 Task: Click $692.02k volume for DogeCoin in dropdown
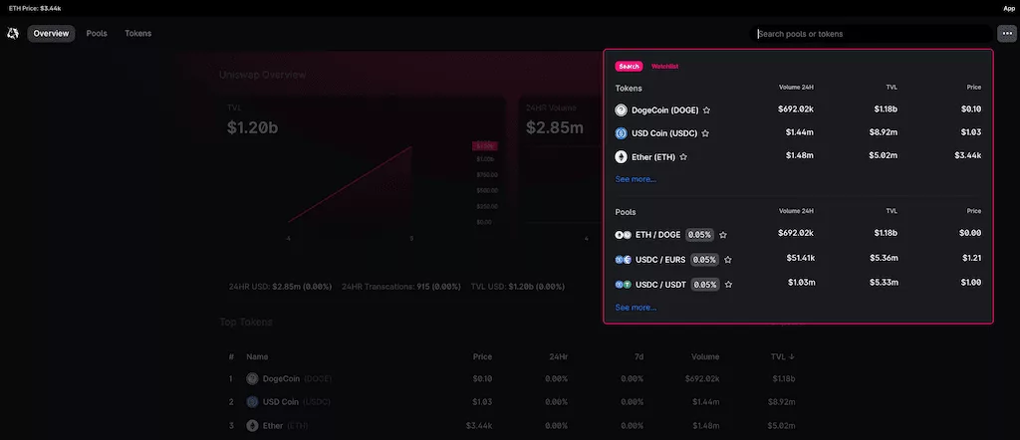tap(796, 109)
